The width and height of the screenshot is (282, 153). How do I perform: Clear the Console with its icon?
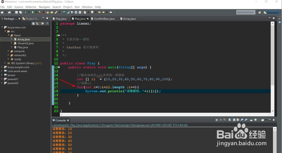230,120
